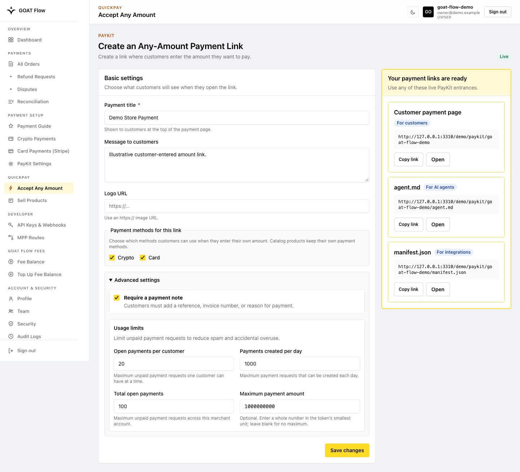This screenshot has height=472, width=520.
Task: Uncheck the Crypto payment method
Action: tap(112, 258)
